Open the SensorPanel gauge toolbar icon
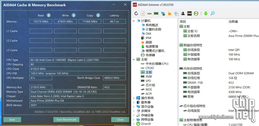This screenshot has width=259, height=126. pos(196,13)
